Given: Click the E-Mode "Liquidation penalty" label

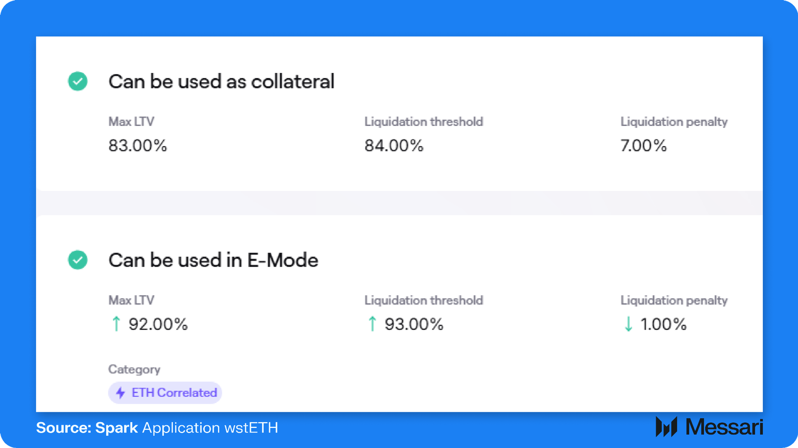Looking at the screenshot, I should [x=674, y=300].
